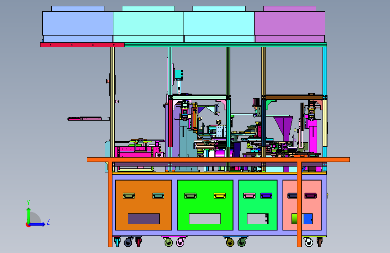This screenshot has width=390, height=253.
Task: Select the purple fan filter unit on top
Action: (x=290, y=24)
